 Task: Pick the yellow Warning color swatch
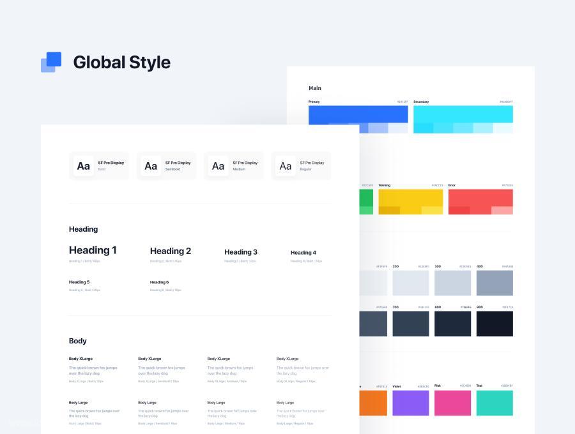point(411,202)
